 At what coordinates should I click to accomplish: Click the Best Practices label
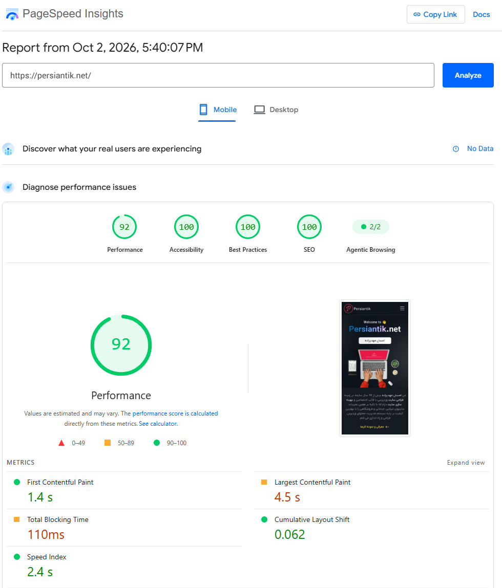coord(248,250)
